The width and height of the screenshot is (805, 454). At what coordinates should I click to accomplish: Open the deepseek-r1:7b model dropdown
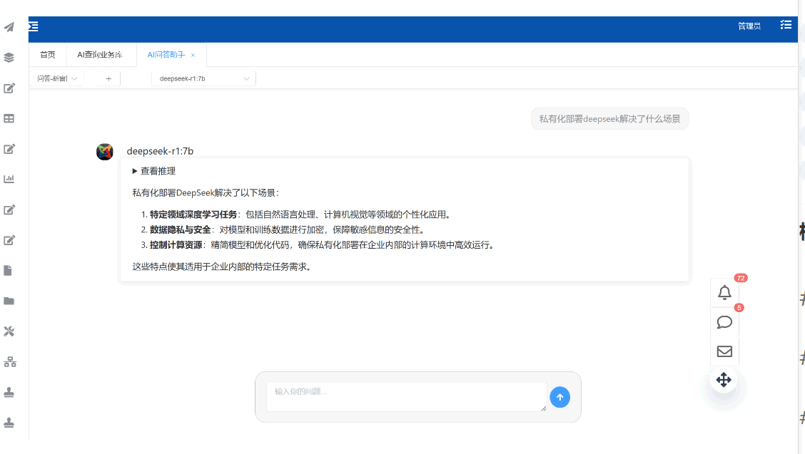pyautogui.click(x=203, y=78)
